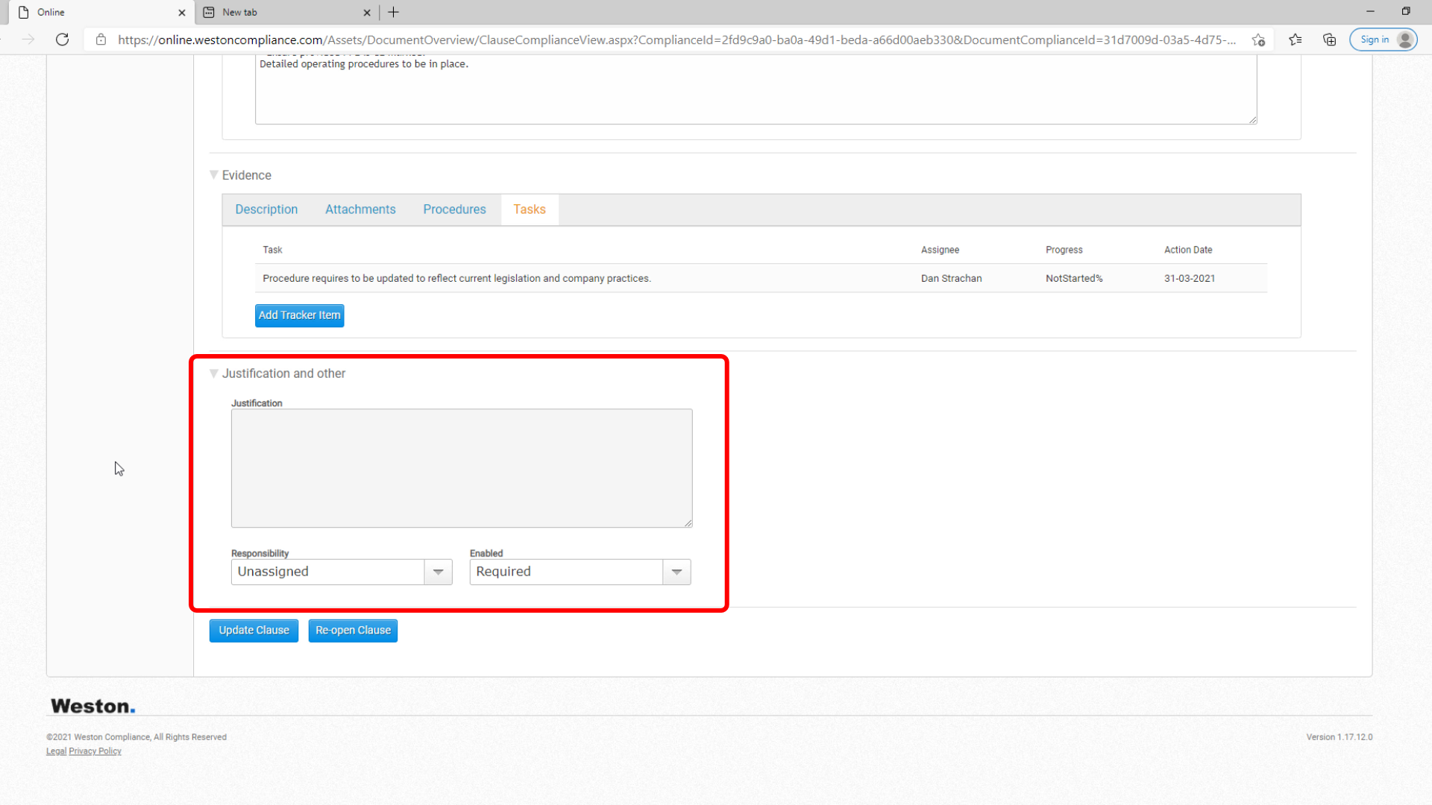1432x805 pixels.
Task: Close the New tab browser tab
Action: 367,13
